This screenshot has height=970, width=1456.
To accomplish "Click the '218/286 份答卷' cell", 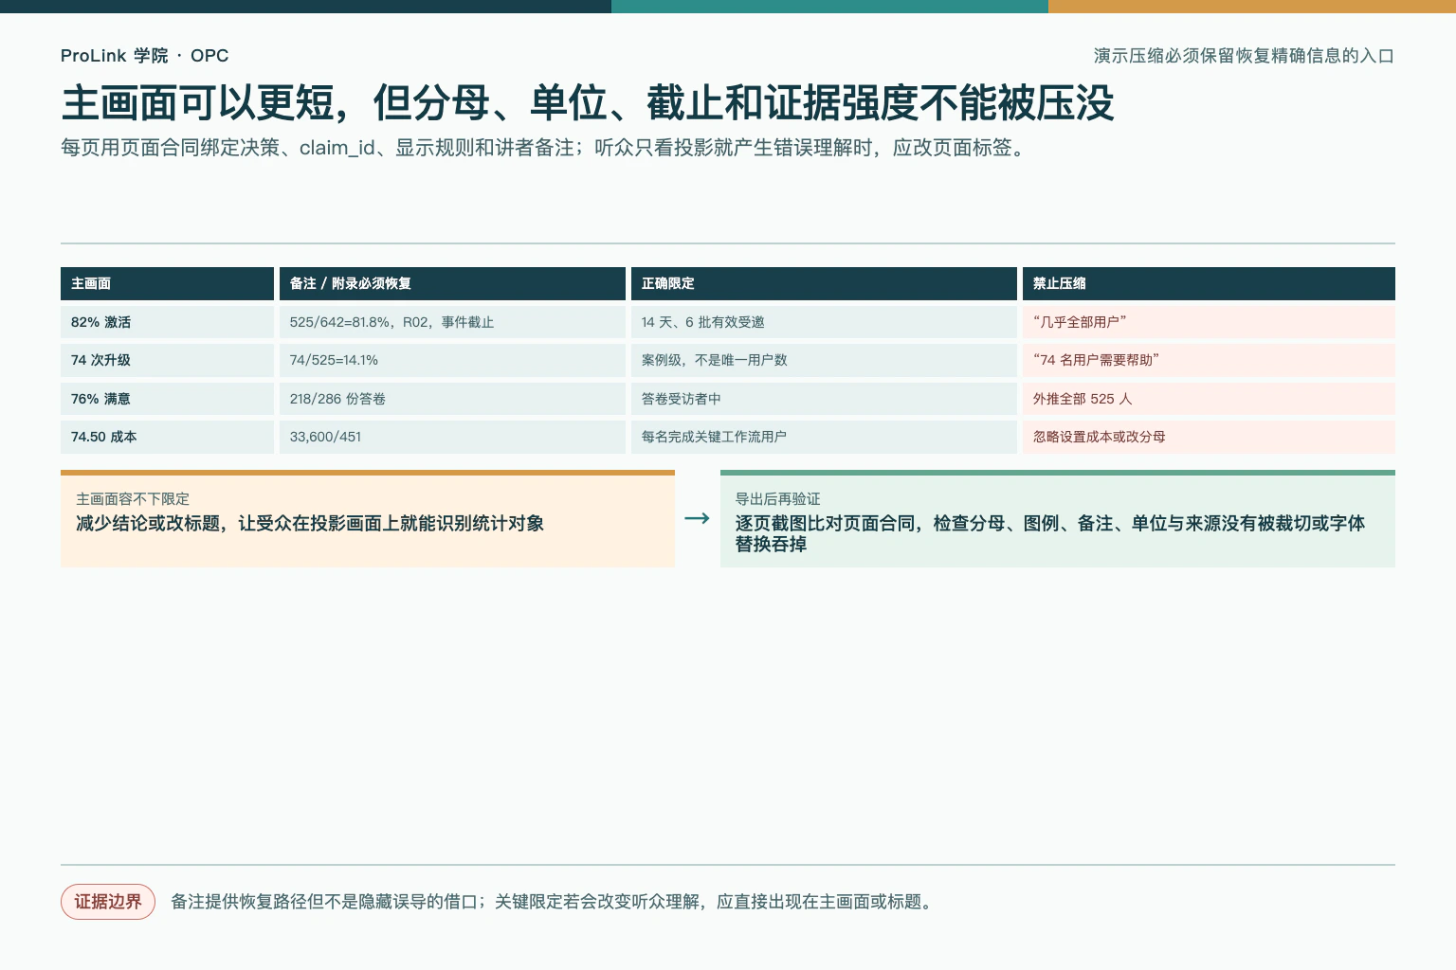I will (x=452, y=399).
